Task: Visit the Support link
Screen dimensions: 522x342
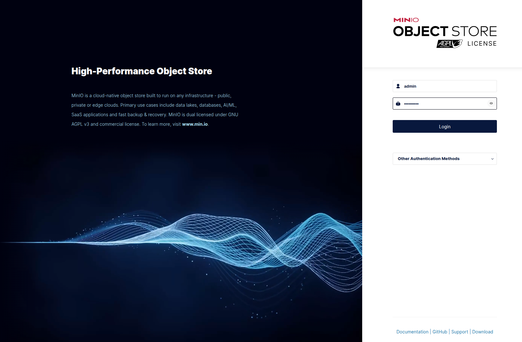Action: click(459, 332)
